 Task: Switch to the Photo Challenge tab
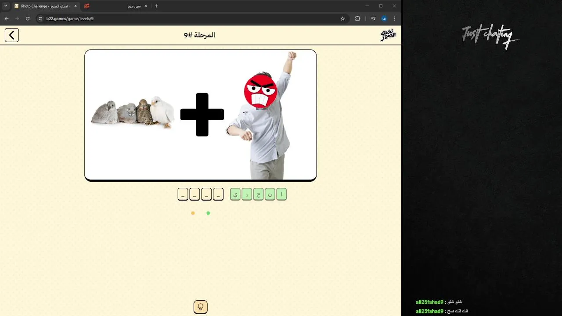[x=46, y=6]
